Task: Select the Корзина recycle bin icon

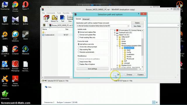Action: [x=5, y=20]
